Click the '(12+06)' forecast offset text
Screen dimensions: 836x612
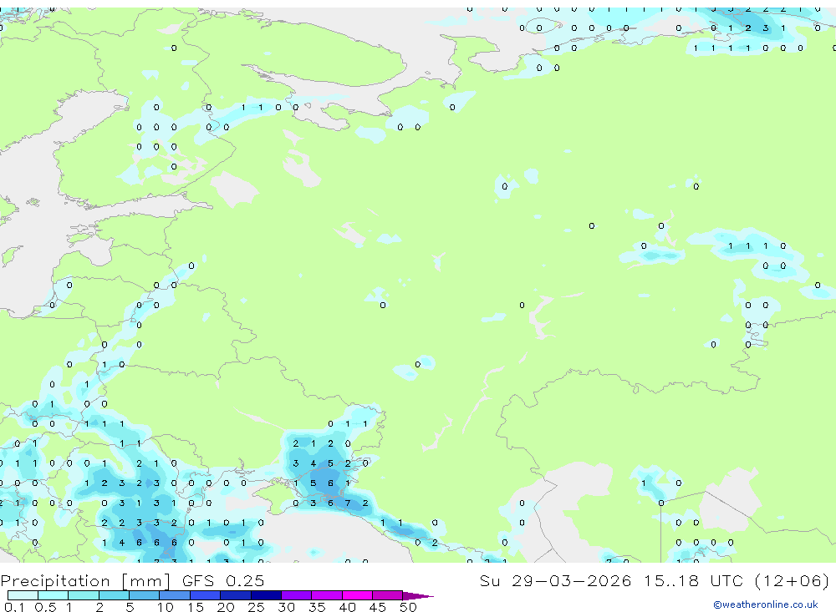(793, 580)
